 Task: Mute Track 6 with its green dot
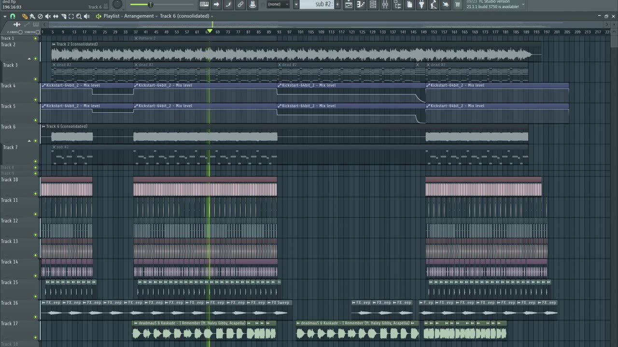click(x=35, y=141)
